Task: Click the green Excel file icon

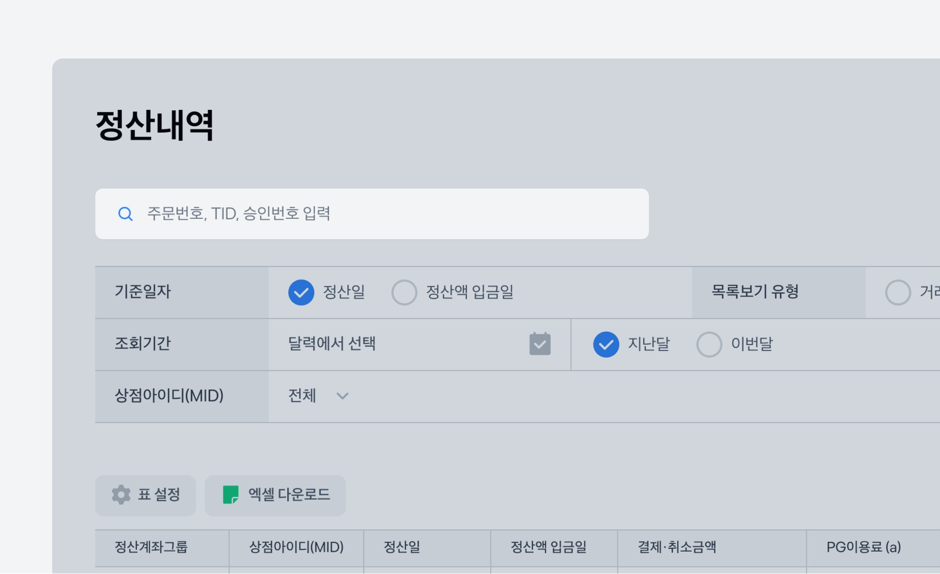Action: click(x=230, y=495)
